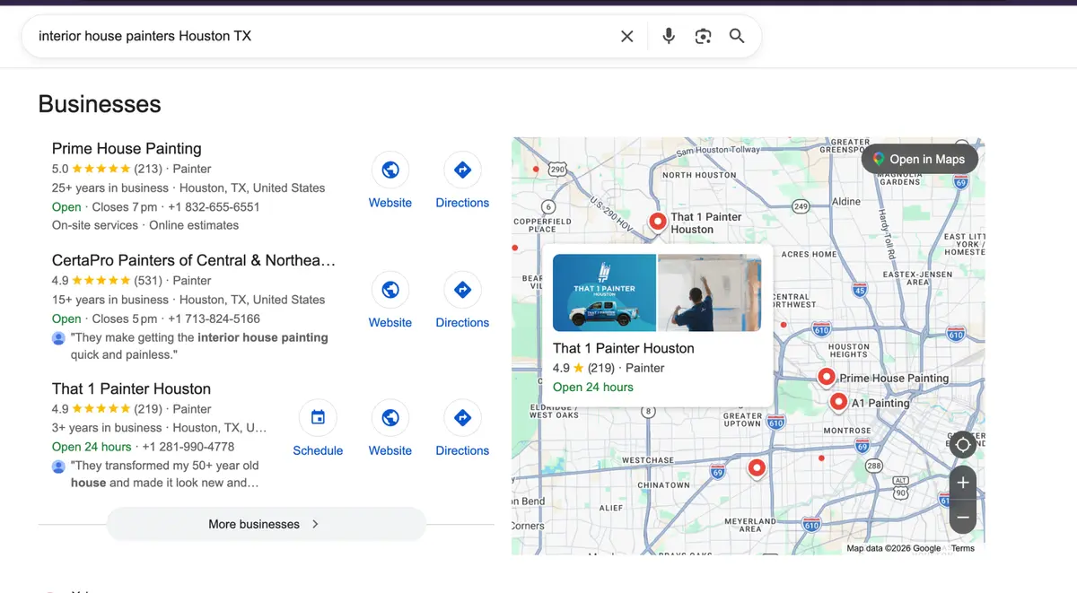Schedule with That 1 Painter Houston

tap(318, 417)
